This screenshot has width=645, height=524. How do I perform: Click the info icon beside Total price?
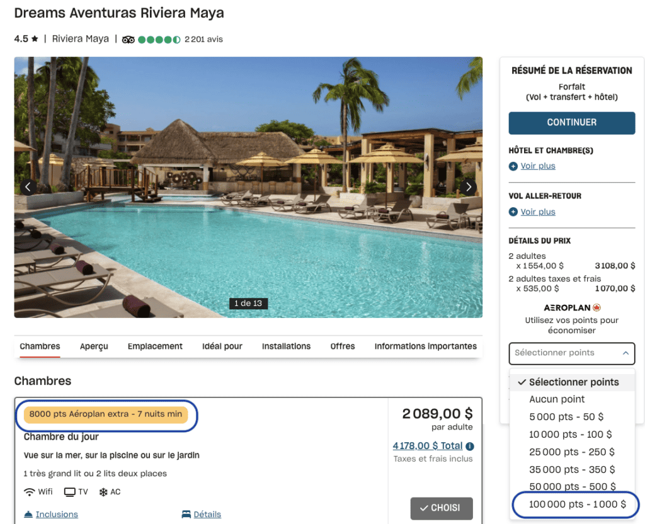click(470, 447)
